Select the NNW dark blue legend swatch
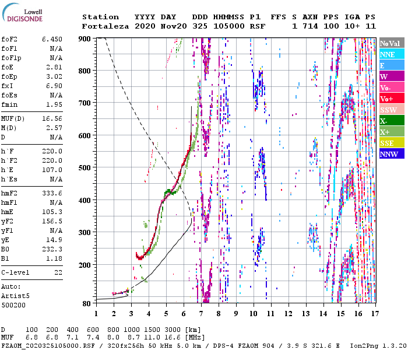The image size is (408, 350). (x=392, y=154)
